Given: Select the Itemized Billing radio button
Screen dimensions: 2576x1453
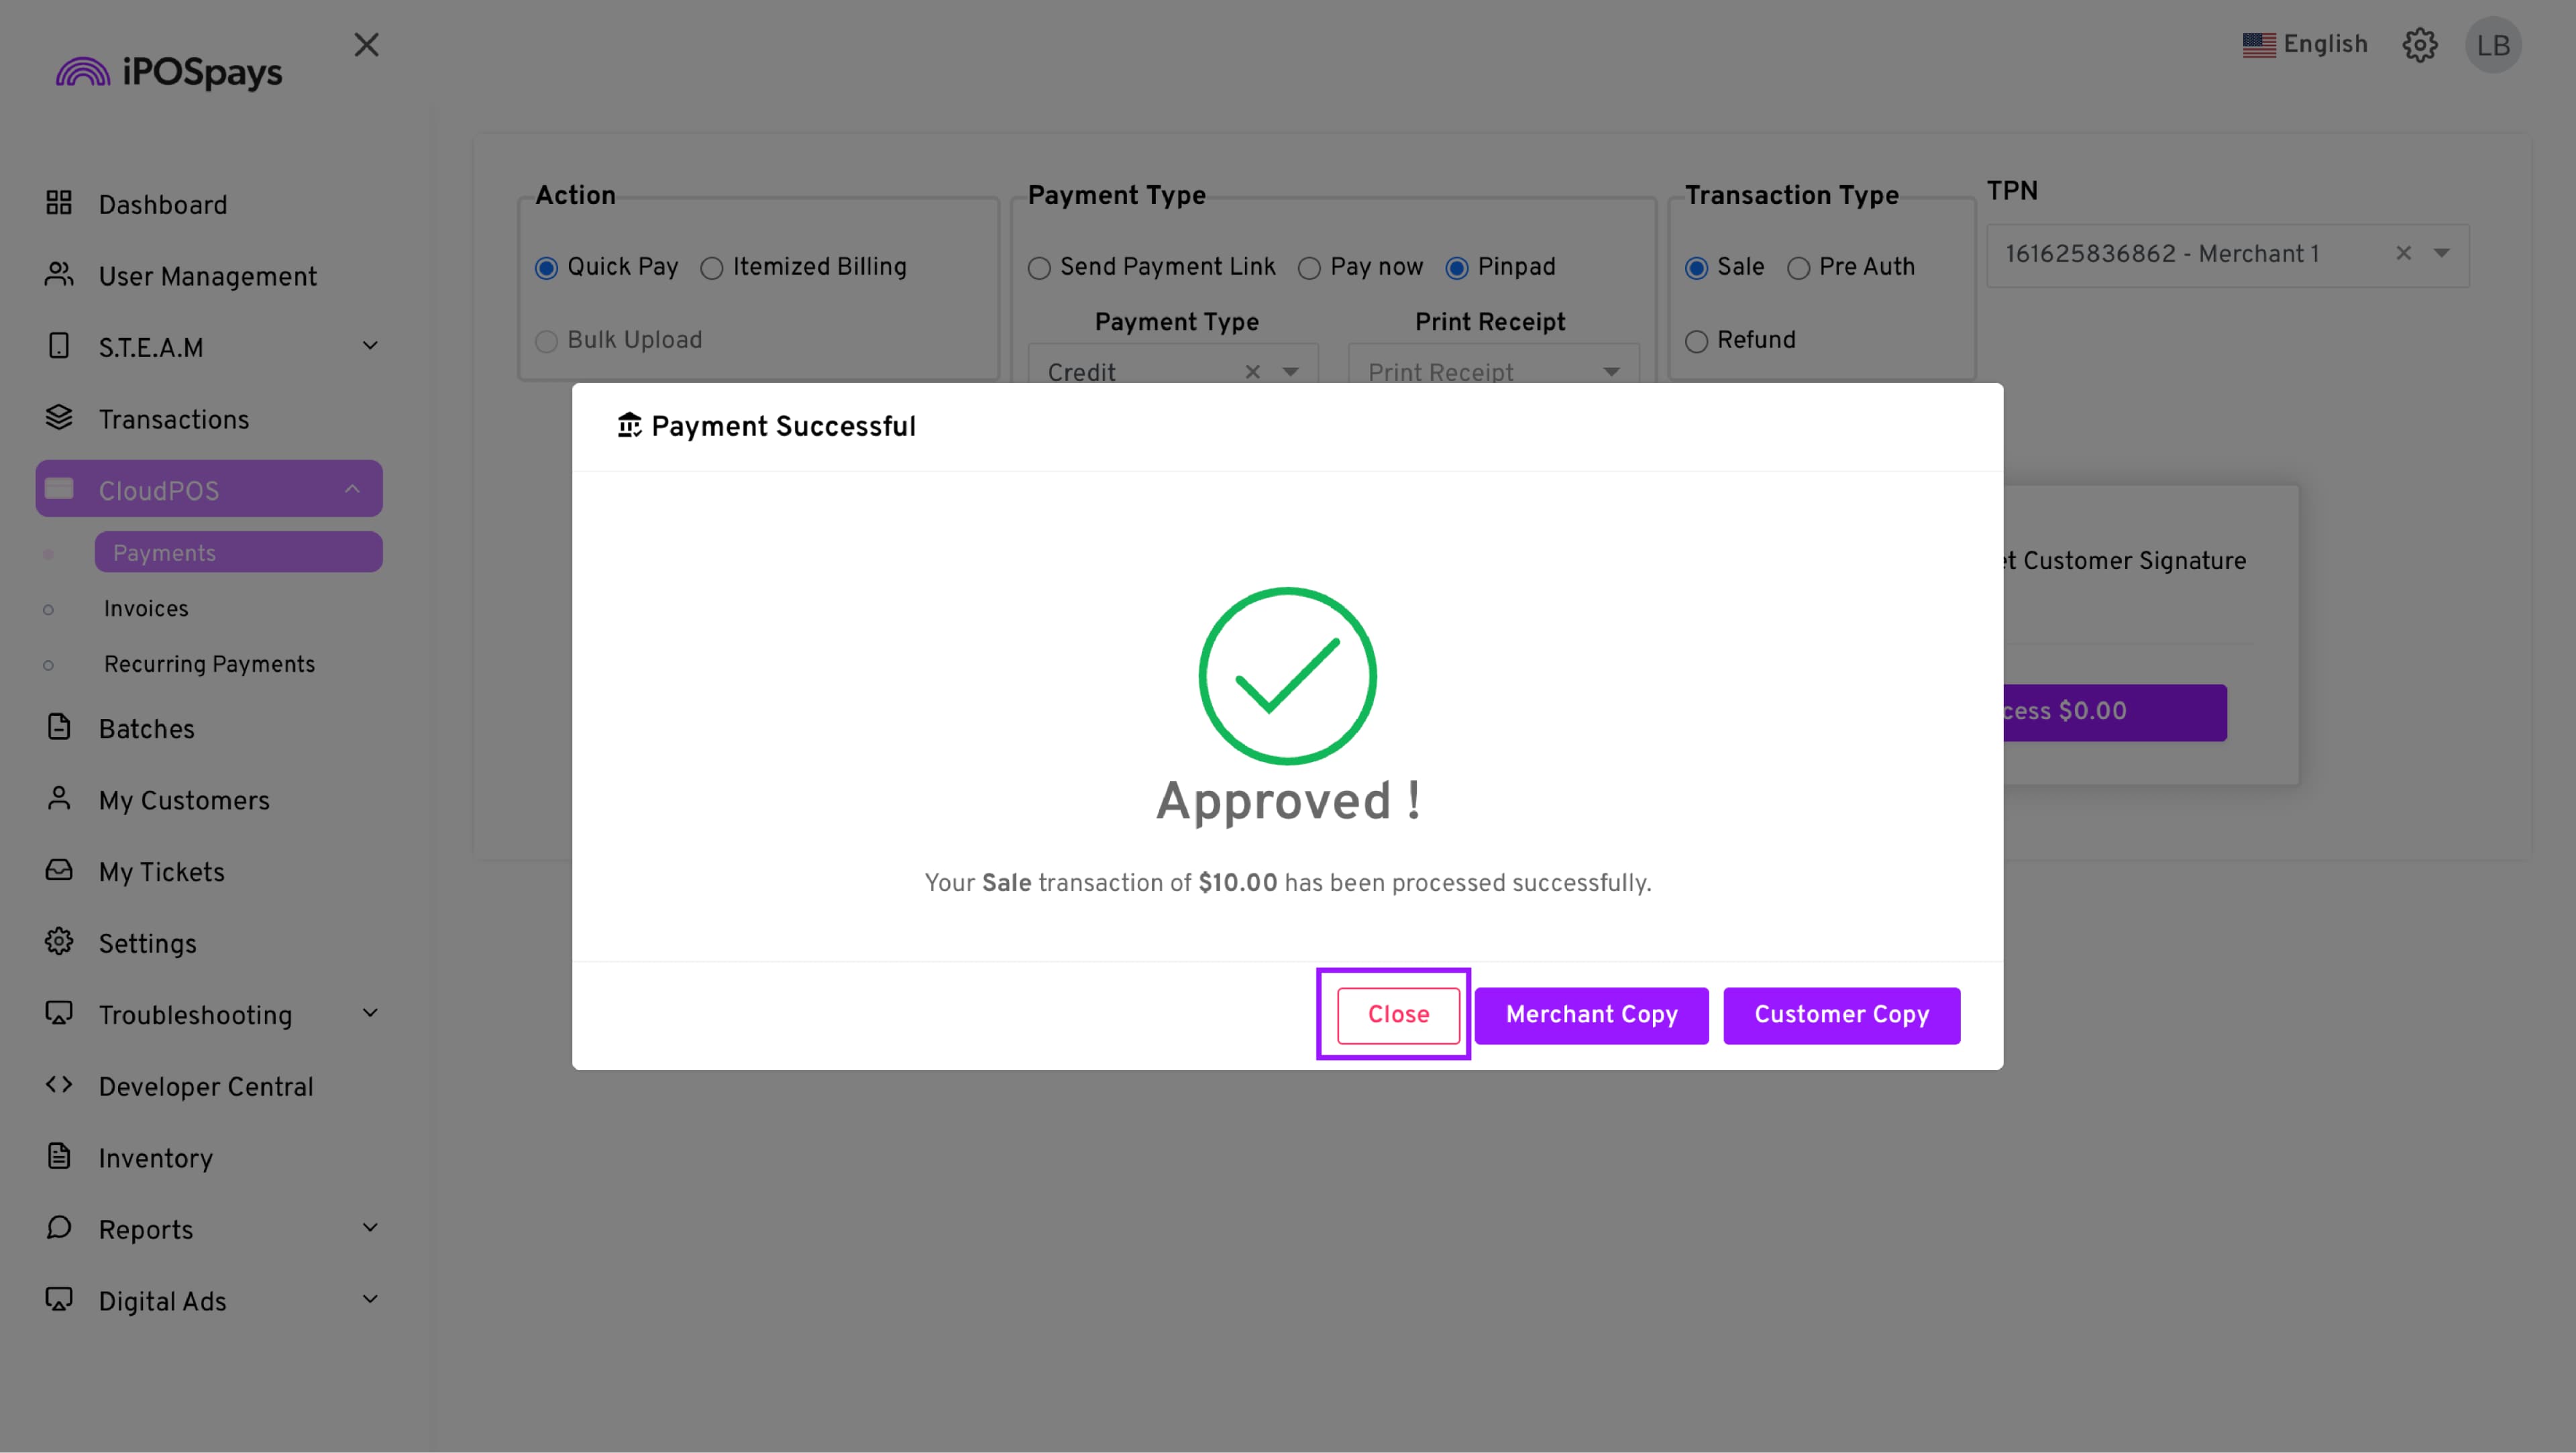Looking at the screenshot, I should point(711,269).
